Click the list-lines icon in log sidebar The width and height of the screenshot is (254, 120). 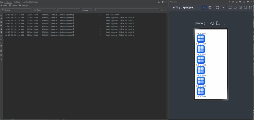pyautogui.click(x=1, y=51)
